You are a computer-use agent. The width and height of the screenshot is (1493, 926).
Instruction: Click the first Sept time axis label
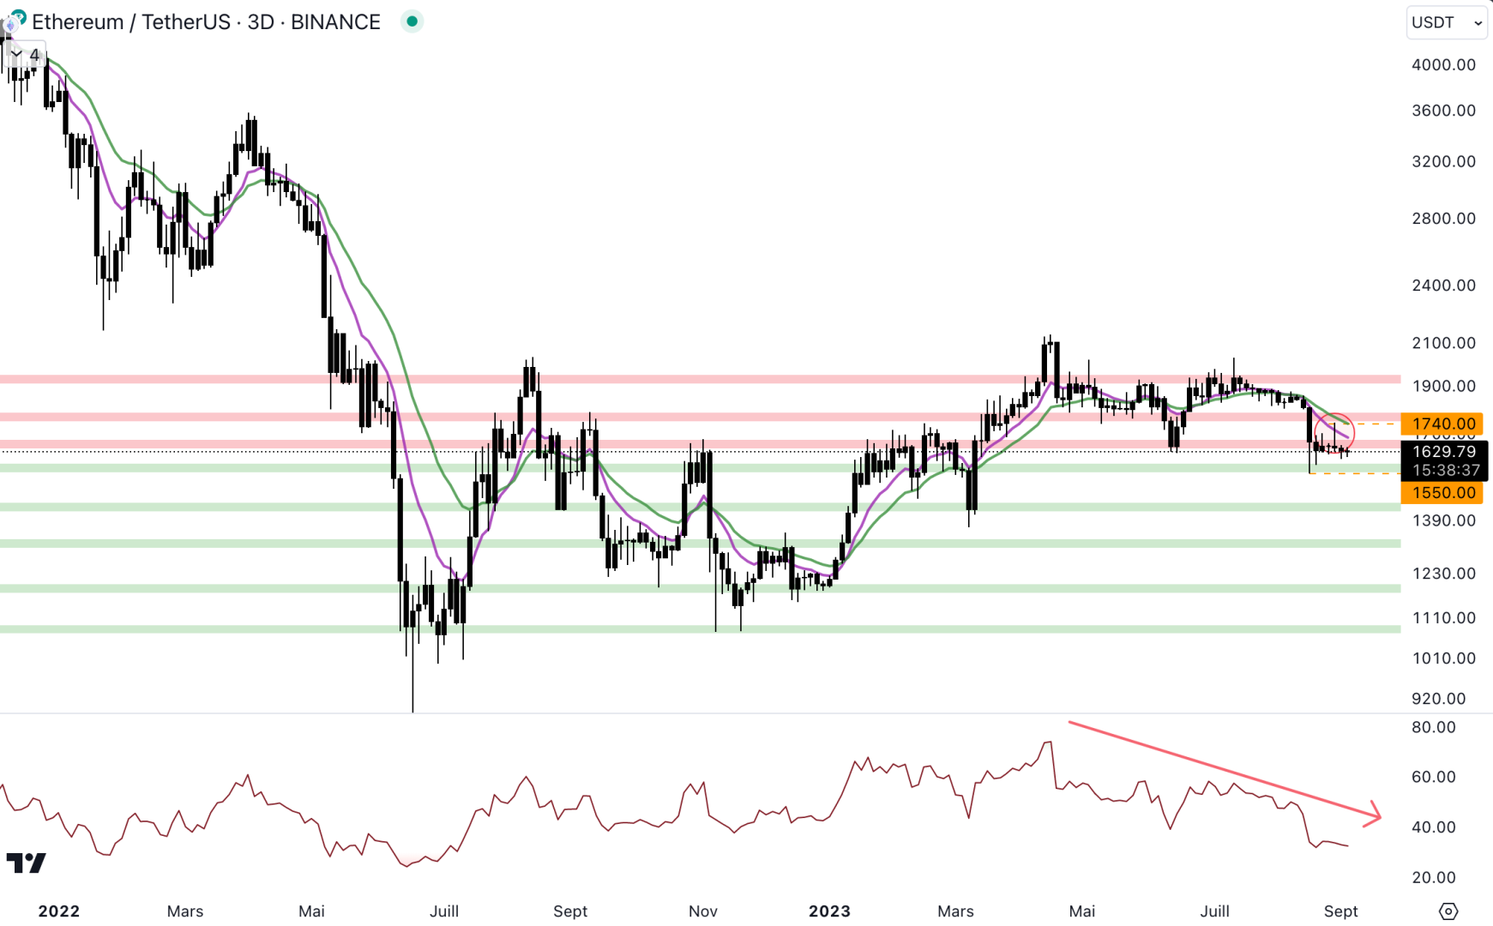(x=570, y=911)
